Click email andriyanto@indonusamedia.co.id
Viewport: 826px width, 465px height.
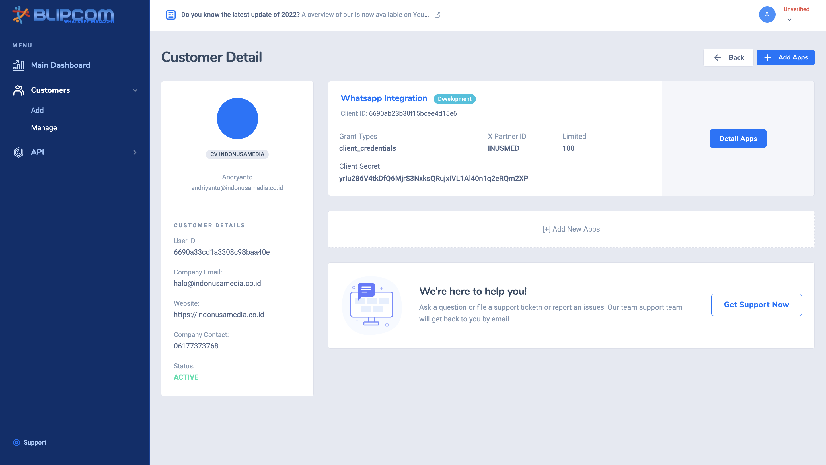tap(237, 188)
